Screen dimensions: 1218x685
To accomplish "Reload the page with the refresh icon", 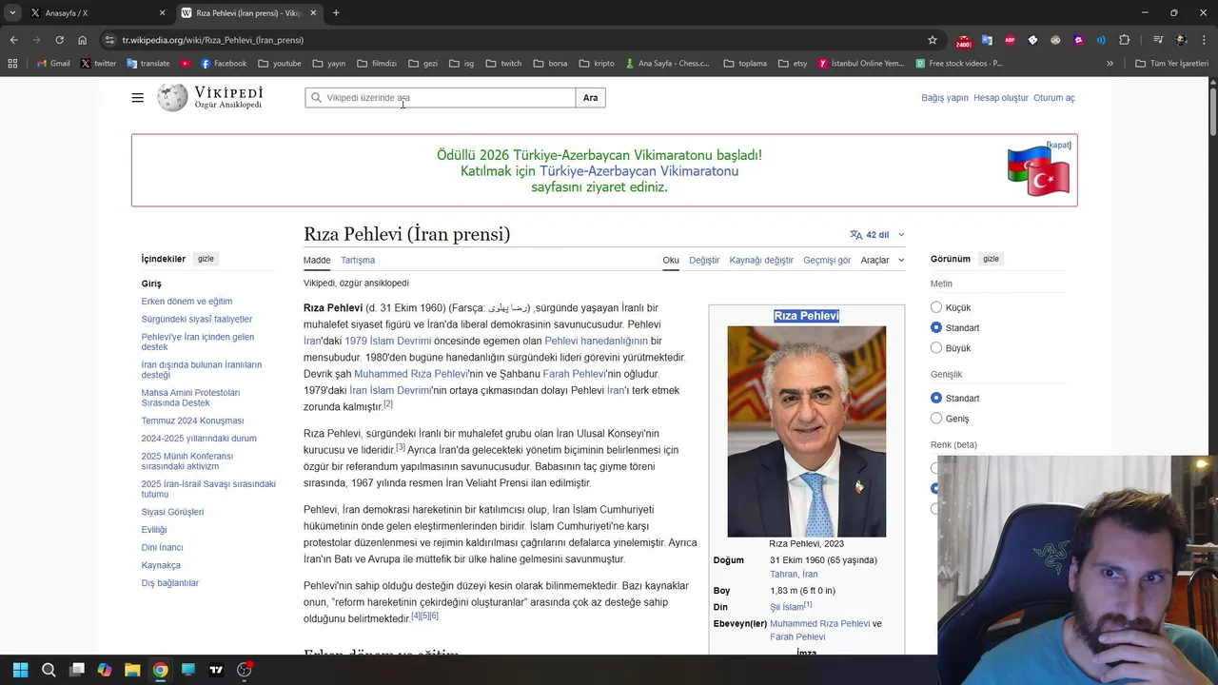I will pyautogui.click(x=59, y=40).
